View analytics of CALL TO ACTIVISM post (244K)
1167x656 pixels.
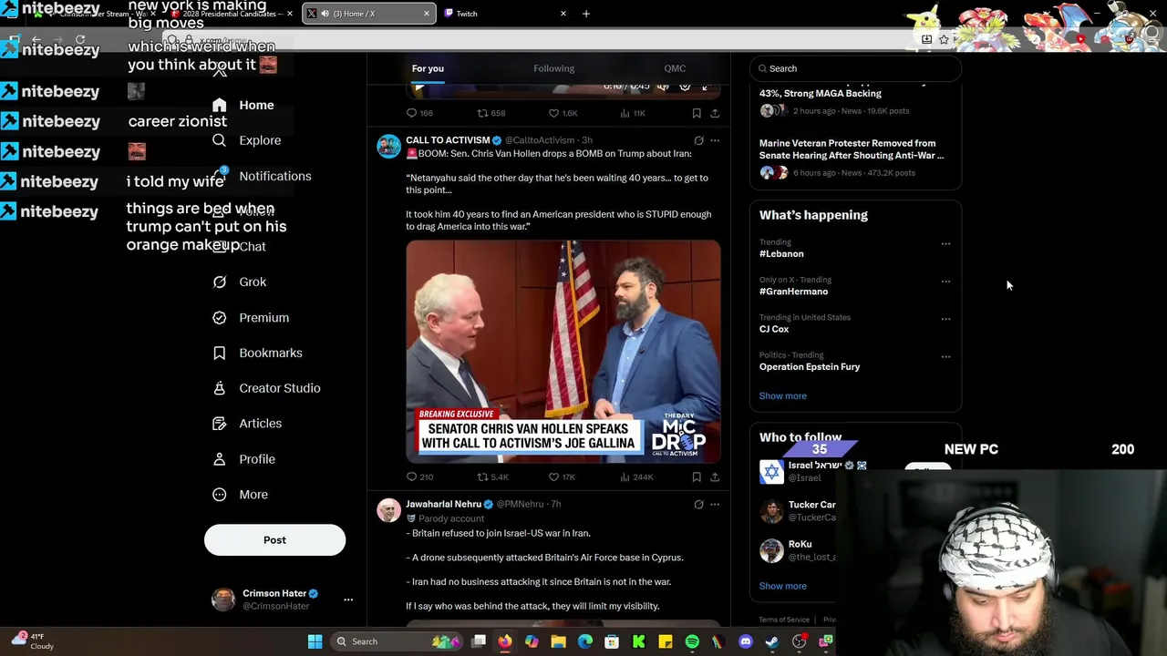(x=635, y=477)
